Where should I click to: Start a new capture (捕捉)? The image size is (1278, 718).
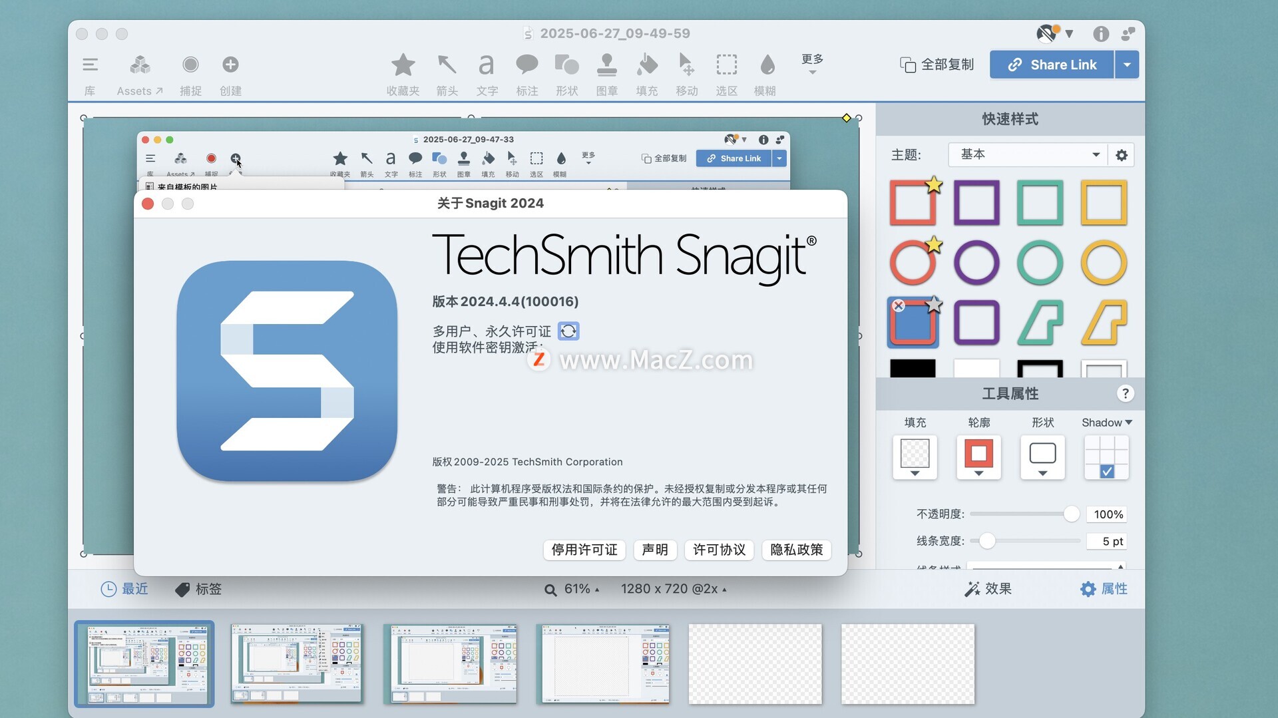click(x=190, y=65)
